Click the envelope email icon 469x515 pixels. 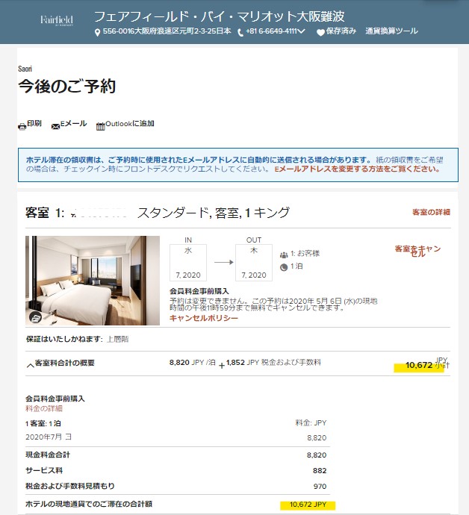(55, 126)
